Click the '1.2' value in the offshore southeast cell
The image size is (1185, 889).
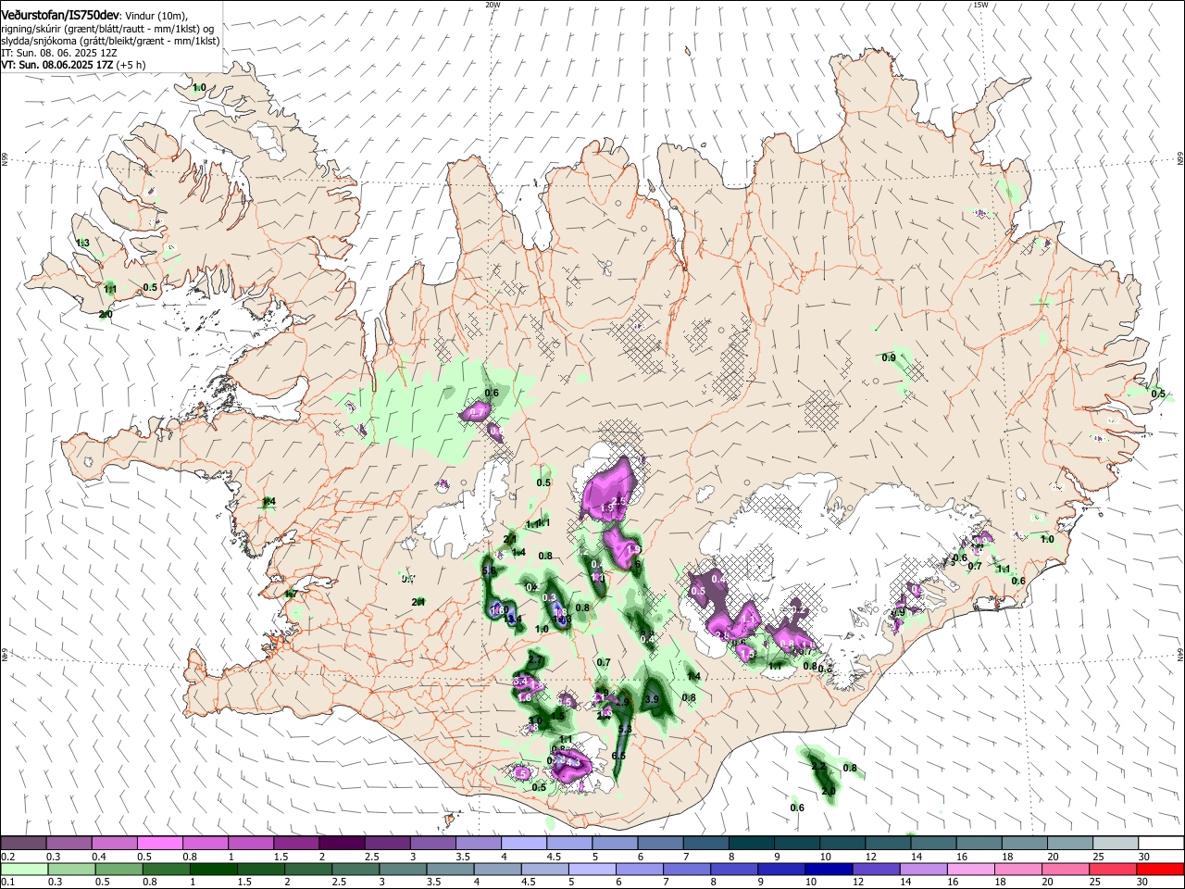[x=818, y=767]
